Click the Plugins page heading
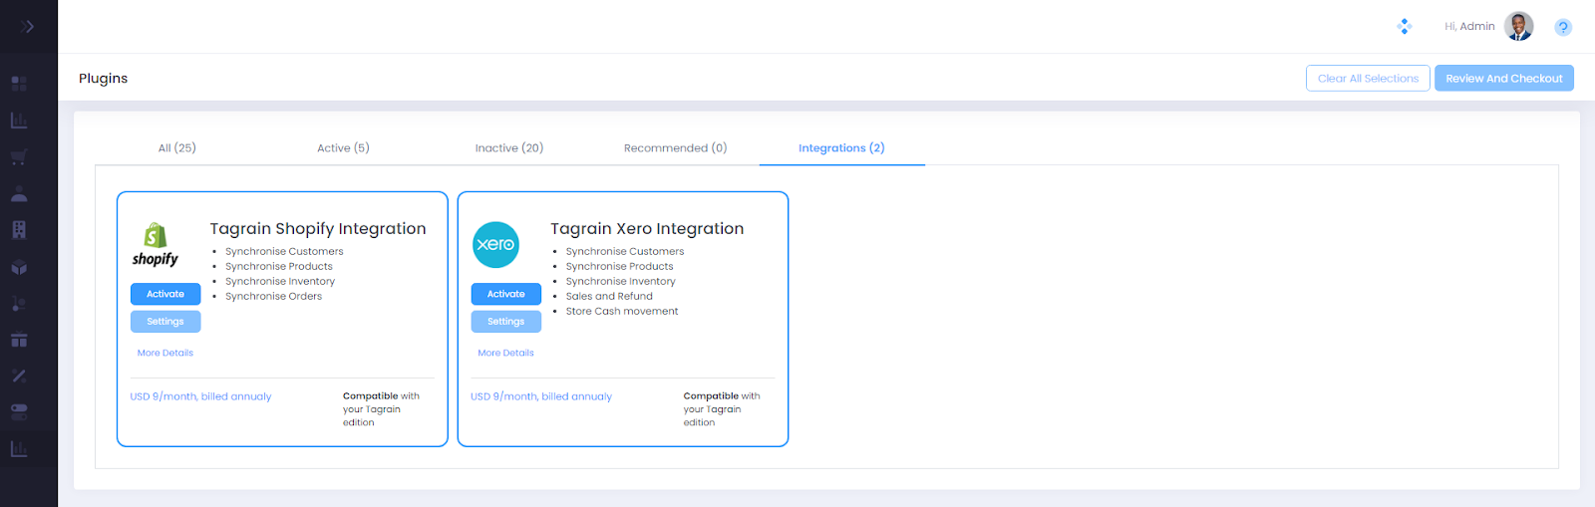This screenshot has height=507, width=1595. pos(104,79)
